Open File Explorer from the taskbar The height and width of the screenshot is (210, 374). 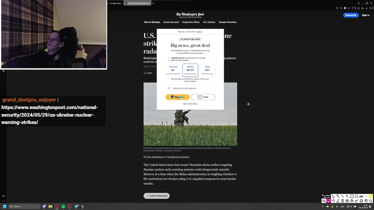(50, 206)
